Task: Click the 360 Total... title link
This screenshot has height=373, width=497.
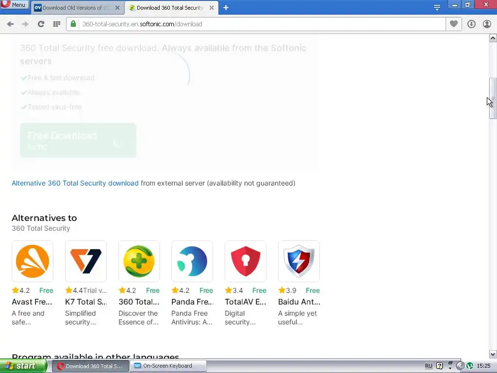Action: (x=139, y=302)
